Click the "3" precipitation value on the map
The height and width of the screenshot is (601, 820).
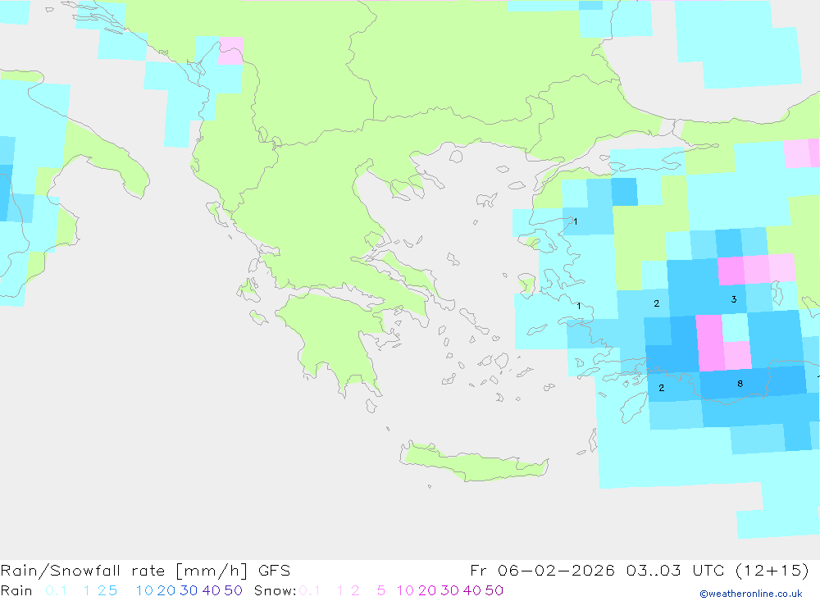(734, 299)
